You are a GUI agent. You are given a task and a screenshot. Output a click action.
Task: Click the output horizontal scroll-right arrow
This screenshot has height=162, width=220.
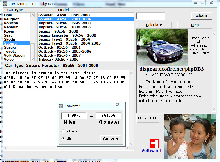(x=127, y=148)
